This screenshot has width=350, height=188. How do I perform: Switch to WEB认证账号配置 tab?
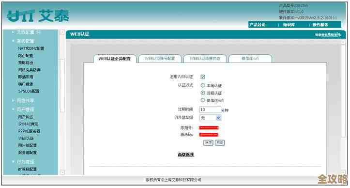click(x=160, y=59)
